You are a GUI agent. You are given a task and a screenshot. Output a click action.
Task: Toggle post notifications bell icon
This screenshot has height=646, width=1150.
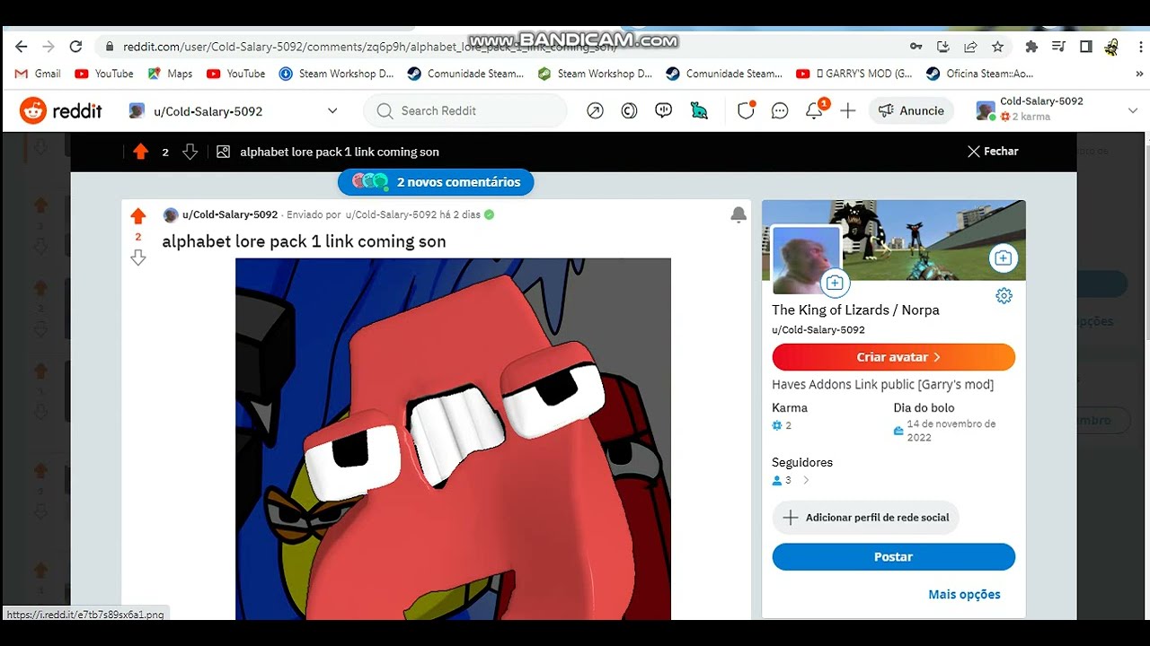(739, 214)
